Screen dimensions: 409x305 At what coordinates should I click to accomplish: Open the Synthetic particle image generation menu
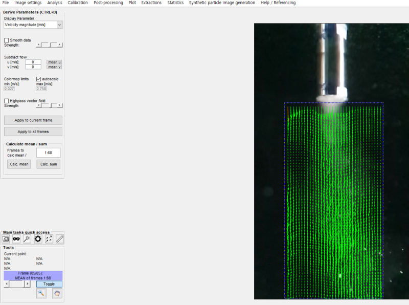(222, 3)
